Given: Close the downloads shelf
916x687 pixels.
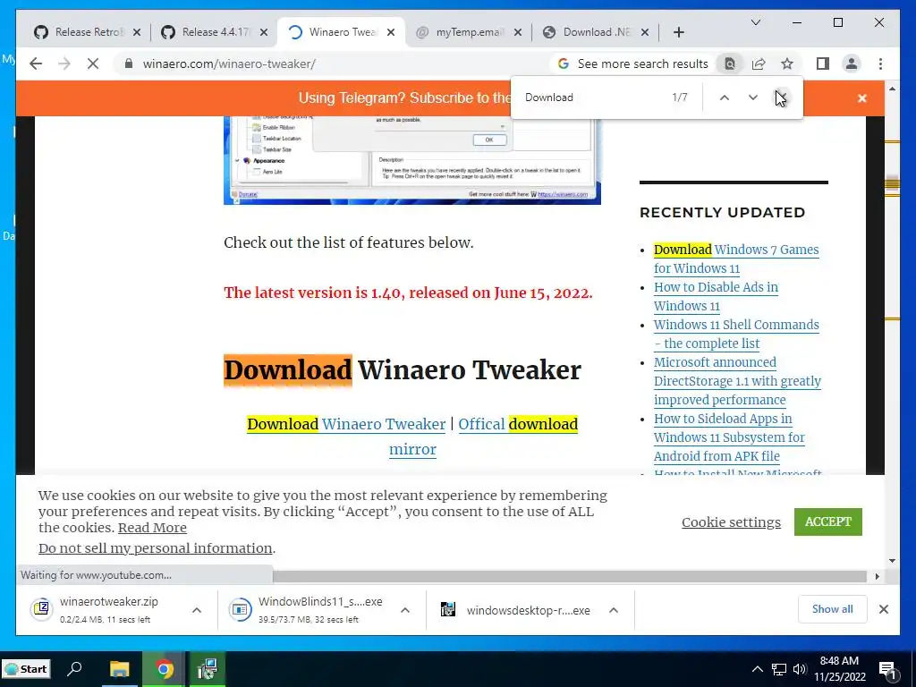Looking at the screenshot, I should pos(884,609).
